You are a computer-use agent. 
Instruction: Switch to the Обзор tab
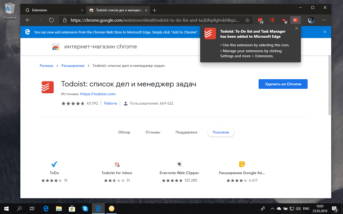click(124, 132)
